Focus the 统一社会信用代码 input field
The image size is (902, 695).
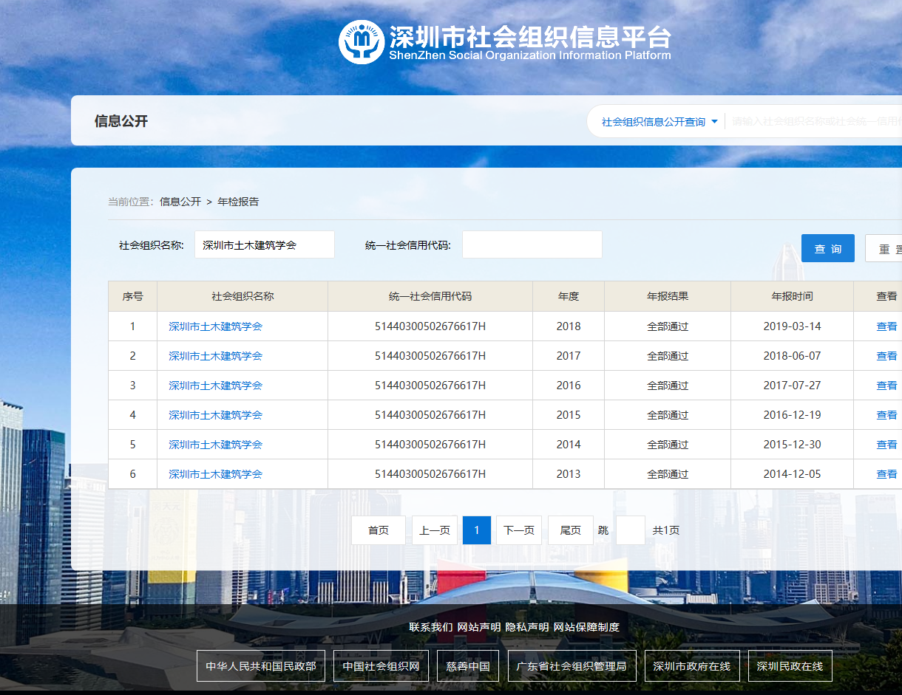pyautogui.click(x=532, y=245)
